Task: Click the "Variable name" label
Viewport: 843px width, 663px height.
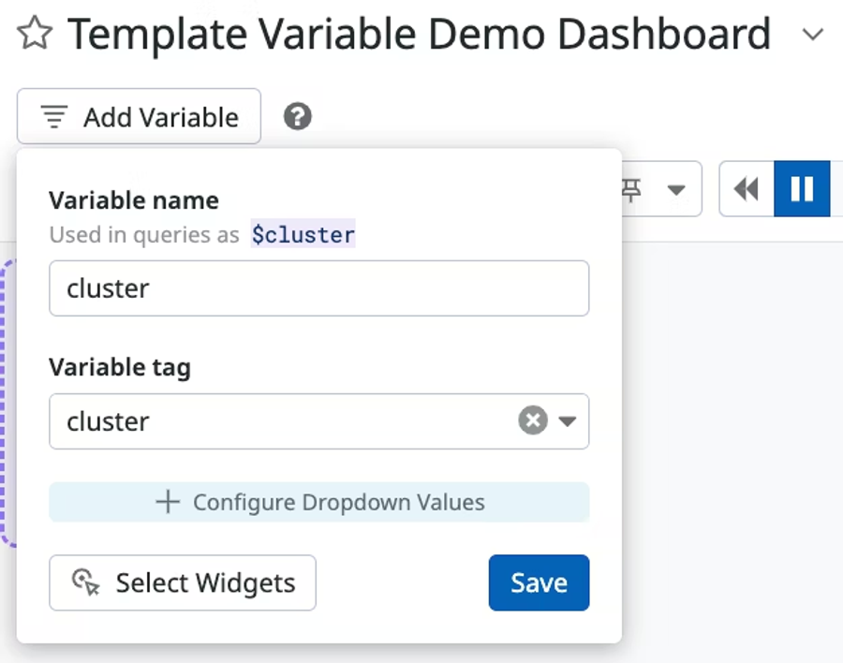Action: click(x=134, y=200)
